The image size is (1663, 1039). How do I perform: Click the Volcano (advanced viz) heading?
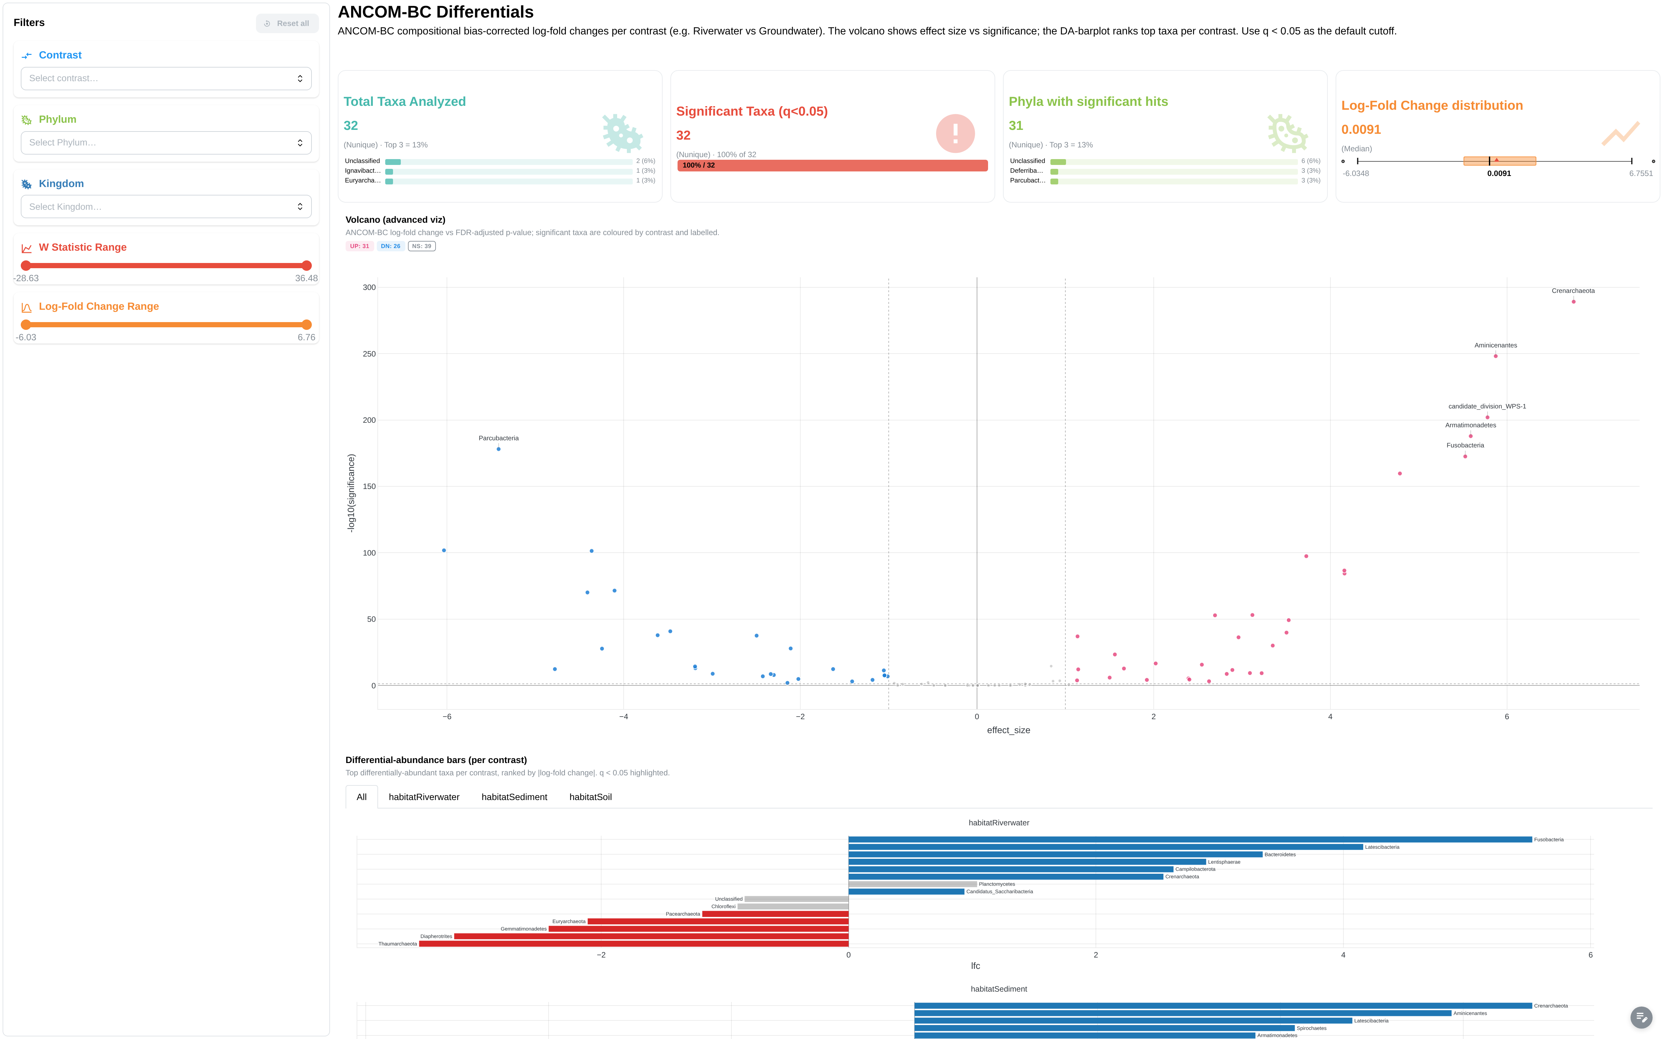click(395, 220)
